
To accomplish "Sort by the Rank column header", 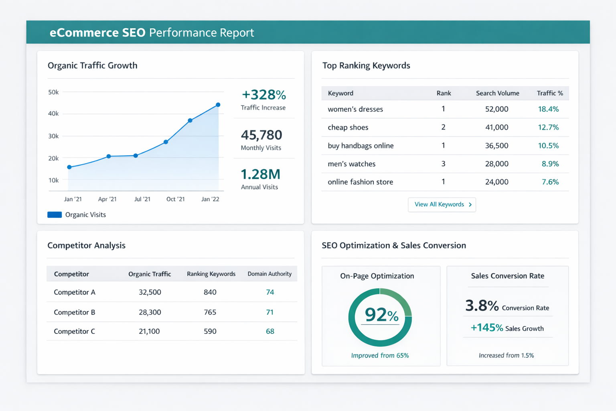I will click(x=444, y=93).
